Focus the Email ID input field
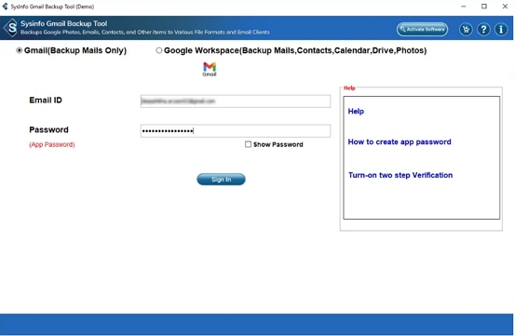Screen dimensions: 515x336 pyautogui.click(x=236, y=101)
